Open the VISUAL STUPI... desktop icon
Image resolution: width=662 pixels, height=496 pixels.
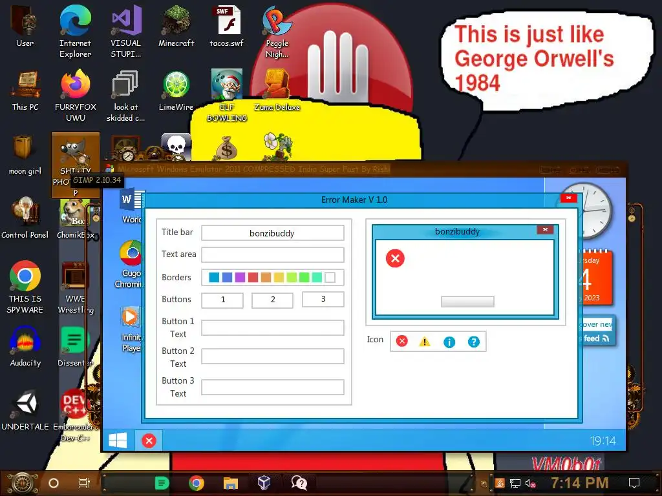(126, 31)
